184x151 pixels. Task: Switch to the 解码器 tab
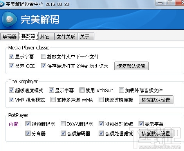[9, 36]
